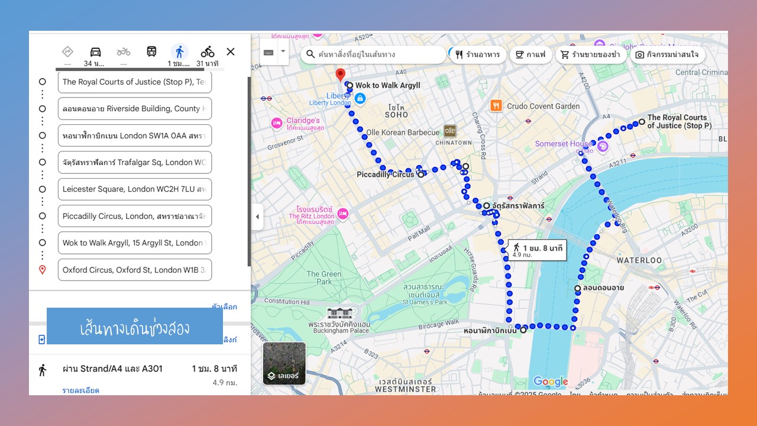Collapse the side panel arrow
The height and width of the screenshot is (426, 757).
click(257, 217)
